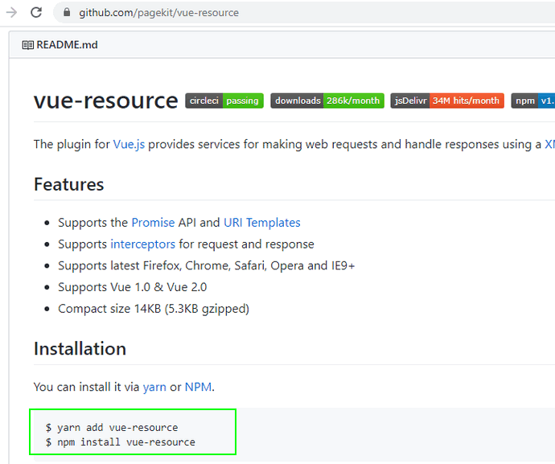The height and width of the screenshot is (464, 555).
Task: Open the Promise link
Action: click(153, 223)
